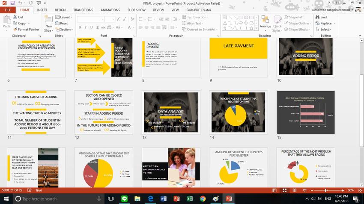Toggle Underline formatting
The image size is (364, 204).
click(x=92, y=27)
